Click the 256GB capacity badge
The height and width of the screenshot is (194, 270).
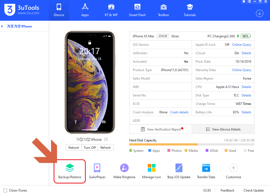tap(163, 36)
